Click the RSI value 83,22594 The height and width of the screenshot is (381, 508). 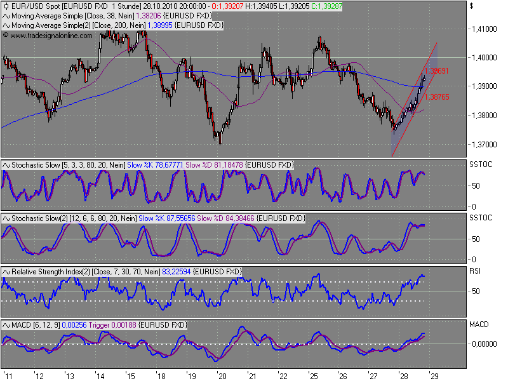(x=177, y=272)
